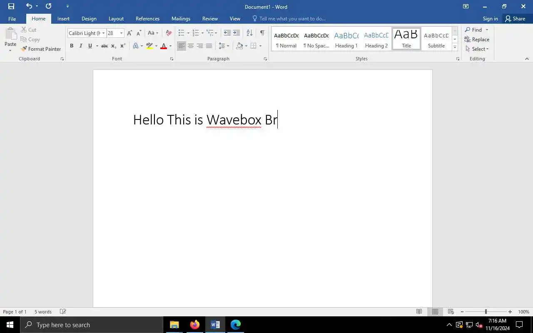Apply the Subtitle style
533x333 pixels.
pos(436,39)
